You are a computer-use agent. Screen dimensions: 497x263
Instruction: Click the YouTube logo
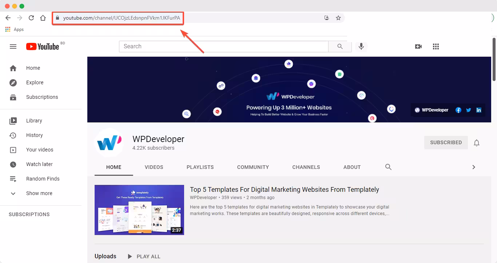[43, 46]
